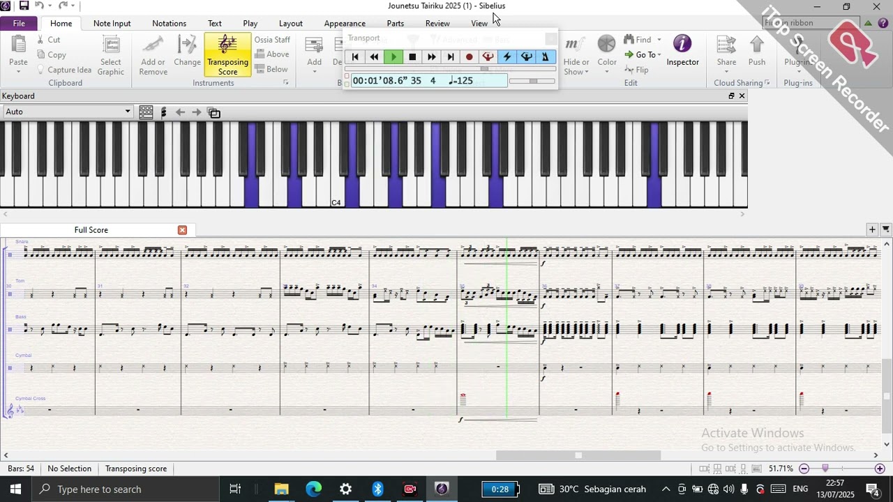Open the Hide or Show dropdown
Viewport: 893px width, 502px height.
coord(576,55)
